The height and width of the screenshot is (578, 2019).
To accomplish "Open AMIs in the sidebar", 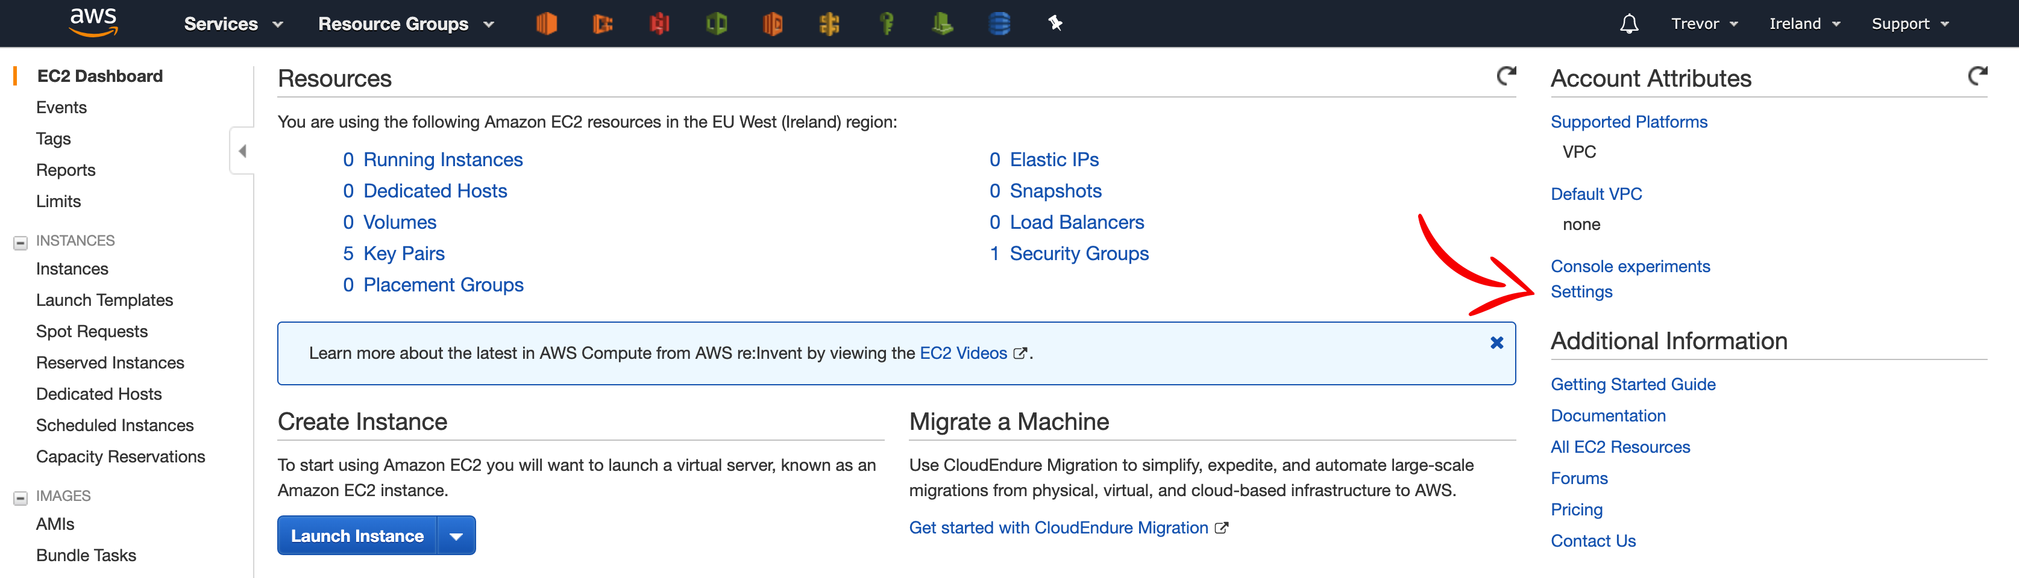I will coord(55,524).
